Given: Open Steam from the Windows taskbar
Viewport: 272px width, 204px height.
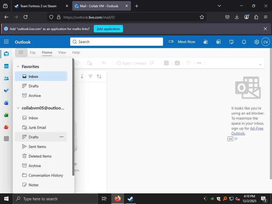Looking at the screenshot, I should pos(130,199).
